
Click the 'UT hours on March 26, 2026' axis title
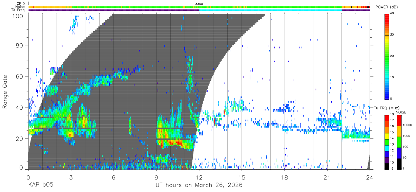pyautogui.click(x=199, y=185)
